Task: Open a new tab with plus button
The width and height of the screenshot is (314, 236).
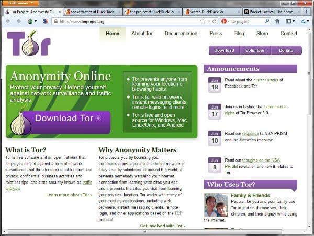Action: 307,12
